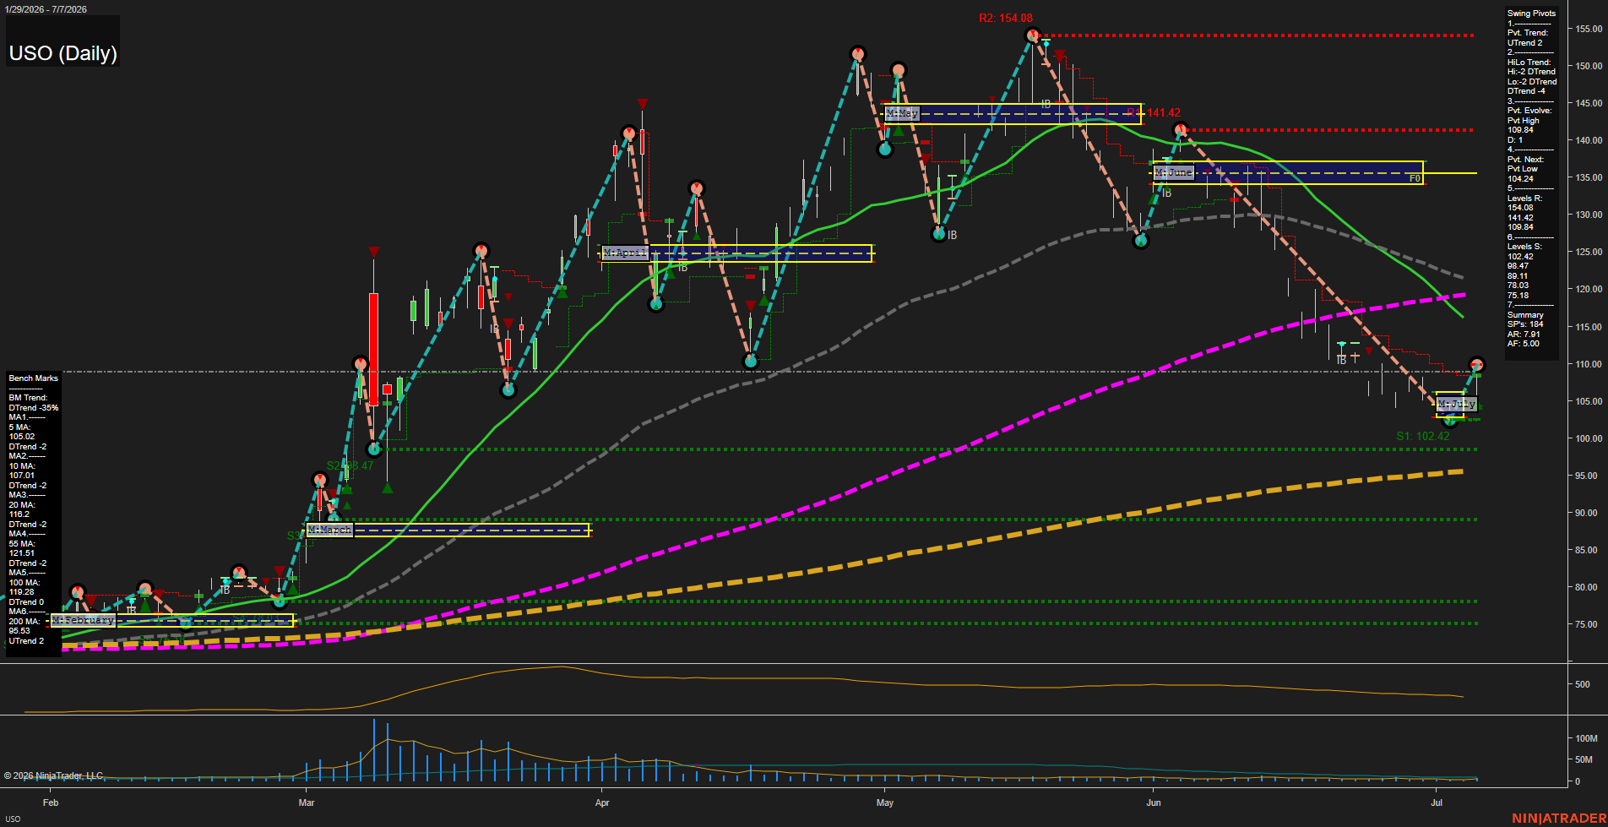The height and width of the screenshot is (827, 1608).
Task: Click the DTrend -4 value
Action: pos(1526,91)
